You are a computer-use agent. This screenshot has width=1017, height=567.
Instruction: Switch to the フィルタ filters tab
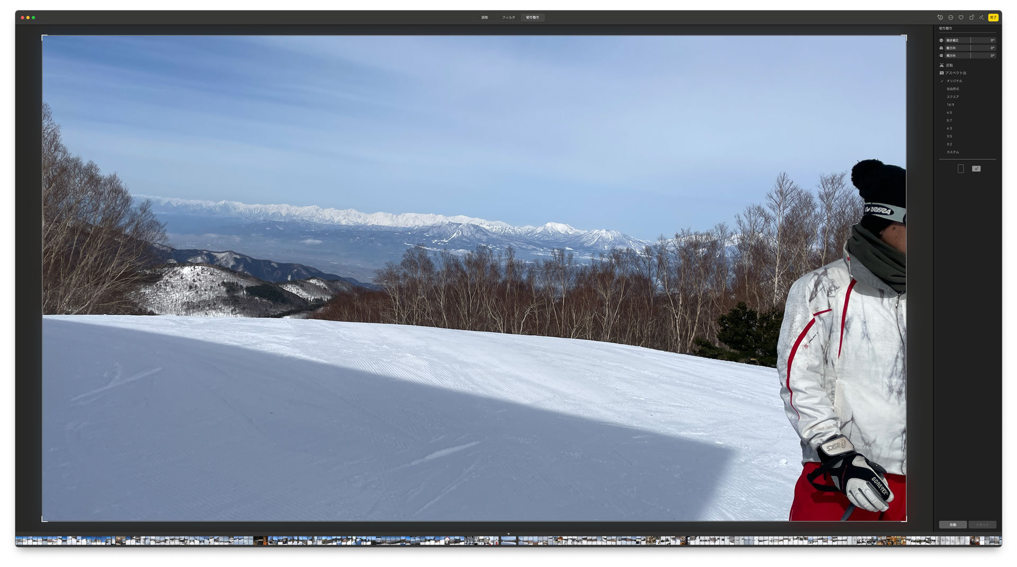pos(508,17)
